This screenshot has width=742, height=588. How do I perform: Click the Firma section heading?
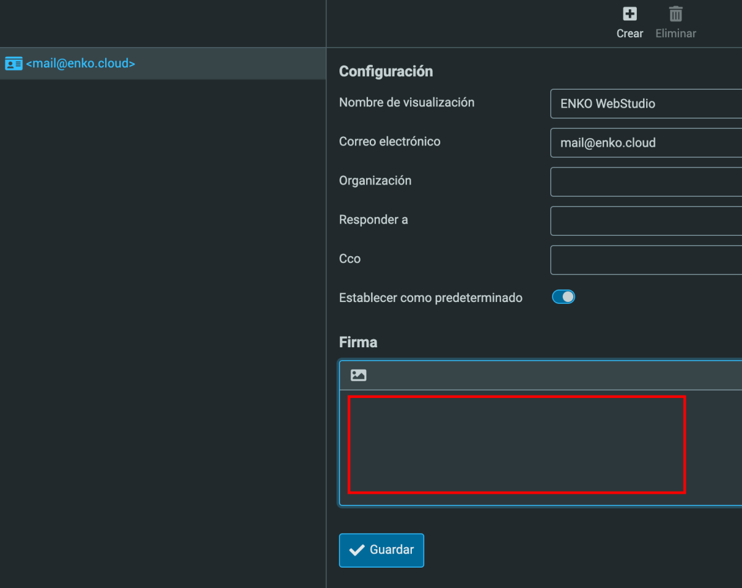358,342
